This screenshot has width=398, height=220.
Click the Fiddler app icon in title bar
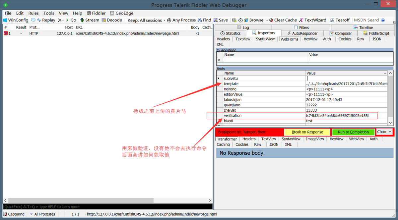(6, 5)
